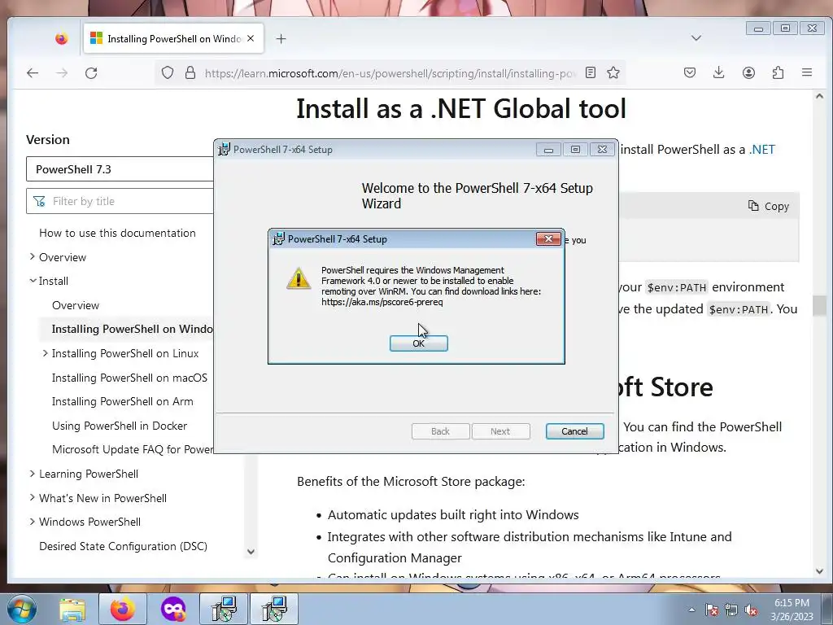Open the list all tabs dropdown arrow

696,38
